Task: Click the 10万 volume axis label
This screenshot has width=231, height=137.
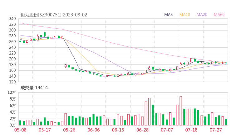Action: point(12,92)
